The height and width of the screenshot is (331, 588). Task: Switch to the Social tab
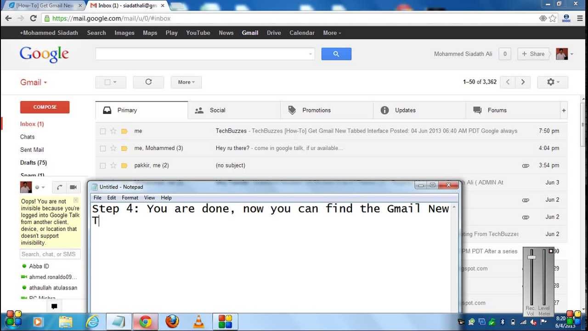pyautogui.click(x=234, y=110)
